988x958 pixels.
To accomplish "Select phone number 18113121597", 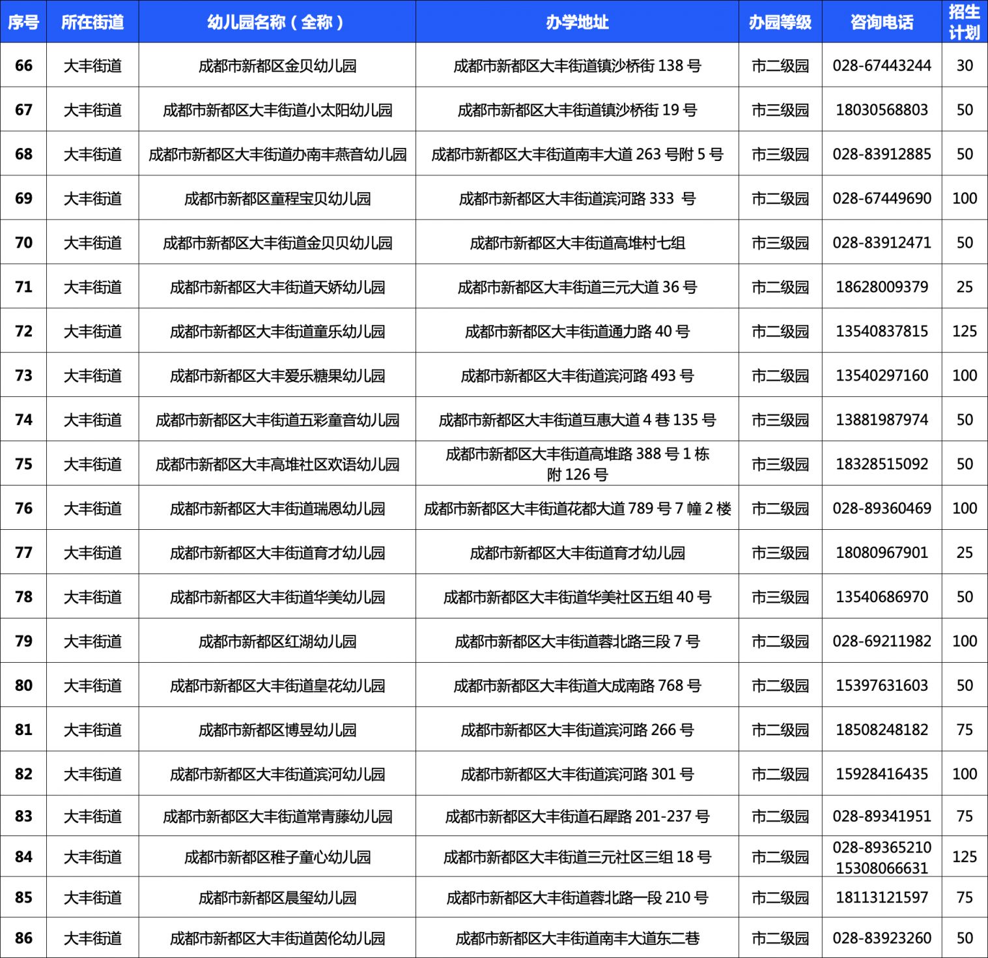I will (882, 898).
